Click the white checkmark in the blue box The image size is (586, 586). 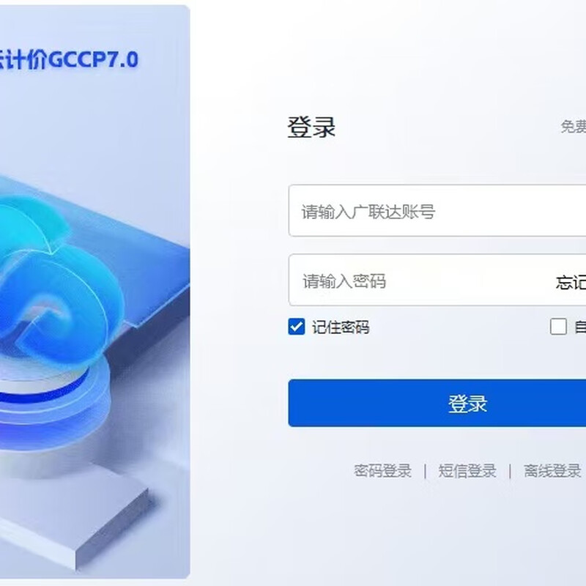(297, 327)
